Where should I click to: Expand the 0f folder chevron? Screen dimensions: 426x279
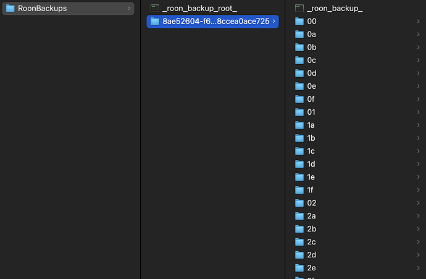[419, 99]
